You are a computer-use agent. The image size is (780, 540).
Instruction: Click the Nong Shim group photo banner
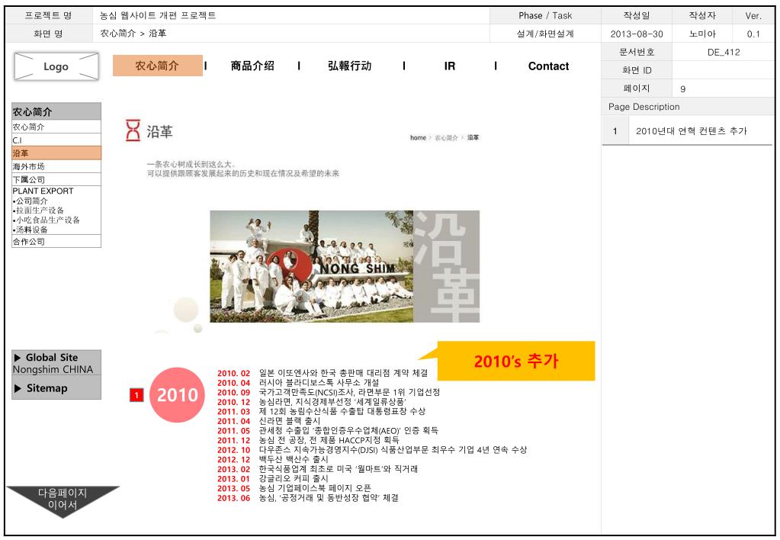click(345, 266)
